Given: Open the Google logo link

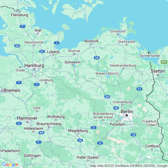Looking at the screenshot, I should pyautogui.click(x=10, y=164).
